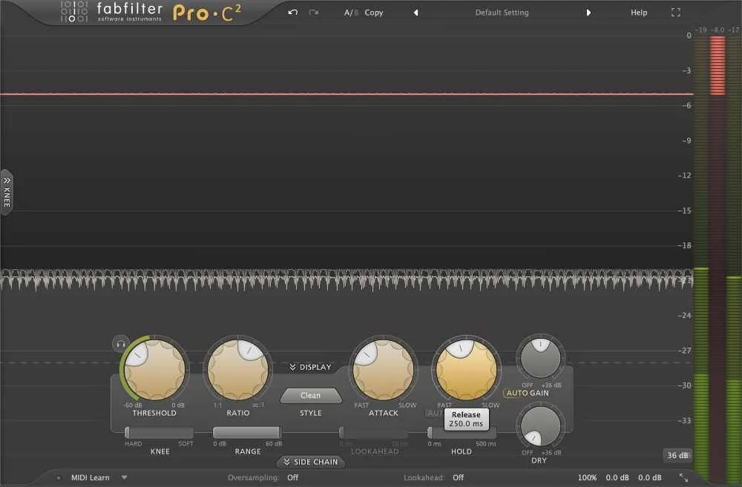Click the DRY gain knob
The image size is (742, 487).
539,426
